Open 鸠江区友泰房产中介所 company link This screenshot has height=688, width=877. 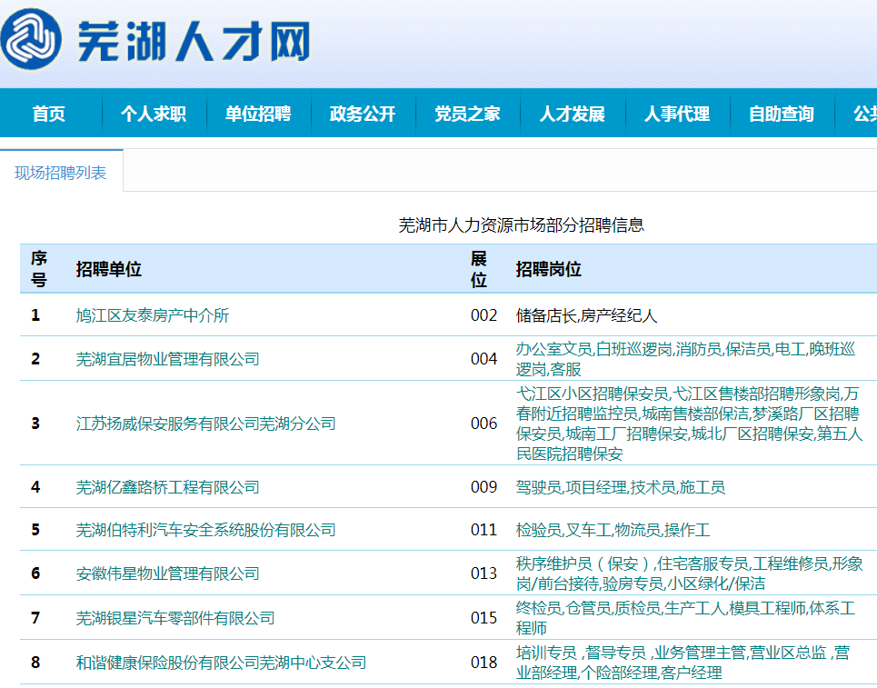click(153, 315)
